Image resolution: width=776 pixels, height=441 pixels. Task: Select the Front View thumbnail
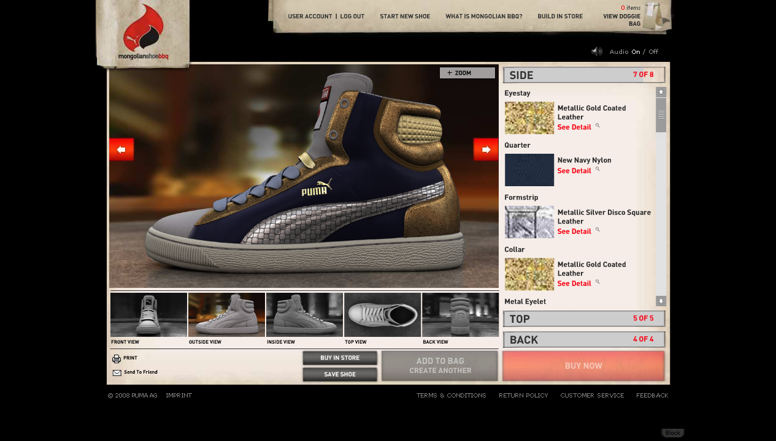click(x=148, y=315)
